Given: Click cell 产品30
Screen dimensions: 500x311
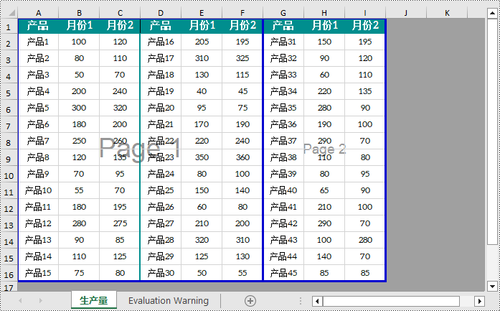Looking at the screenshot, I should (x=161, y=273).
